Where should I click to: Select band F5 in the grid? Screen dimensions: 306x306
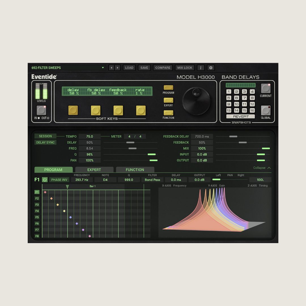[x=37, y=217]
